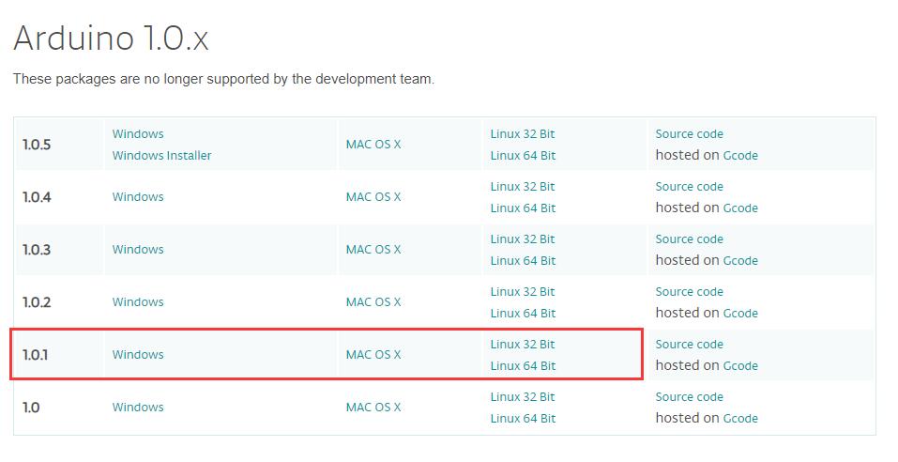Download MAC OS X build for 1.0.1

(373, 355)
